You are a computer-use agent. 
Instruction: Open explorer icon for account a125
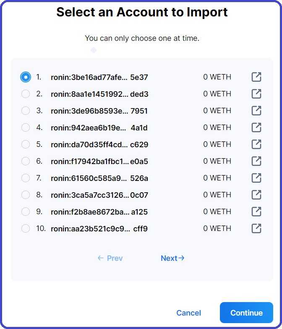point(256,212)
